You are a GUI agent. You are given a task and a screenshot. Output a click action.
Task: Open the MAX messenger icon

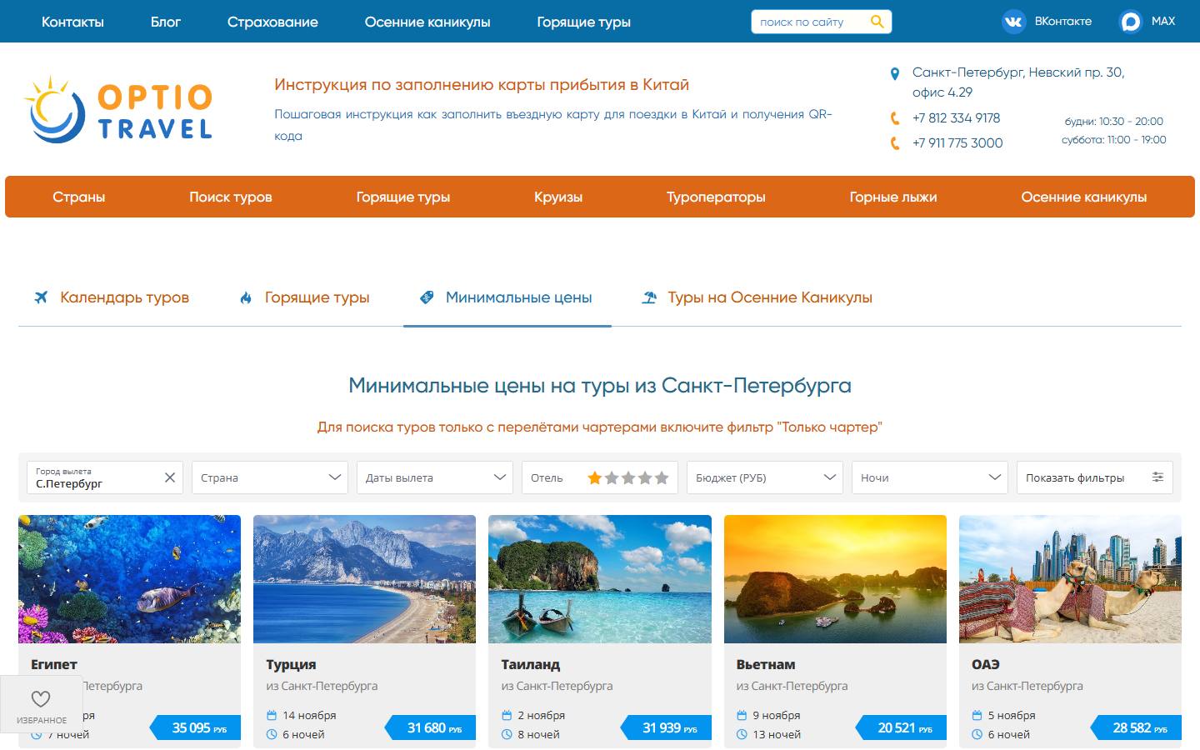tap(1130, 22)
